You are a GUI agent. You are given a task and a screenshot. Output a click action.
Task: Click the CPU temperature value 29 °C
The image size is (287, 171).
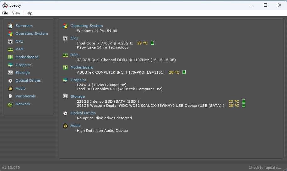tap(143, 43)
